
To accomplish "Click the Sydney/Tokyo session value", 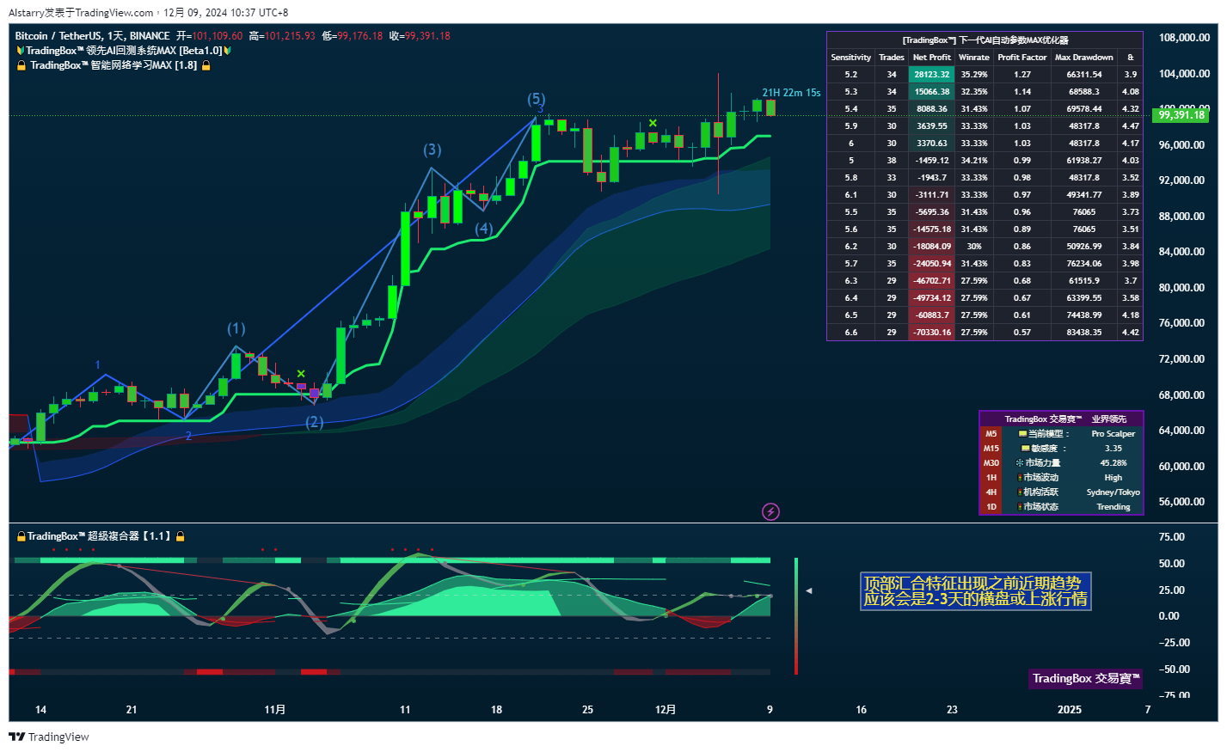I will coord(1114,492).
